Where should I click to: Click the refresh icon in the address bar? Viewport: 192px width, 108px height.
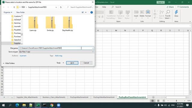(x=61, y=7)
